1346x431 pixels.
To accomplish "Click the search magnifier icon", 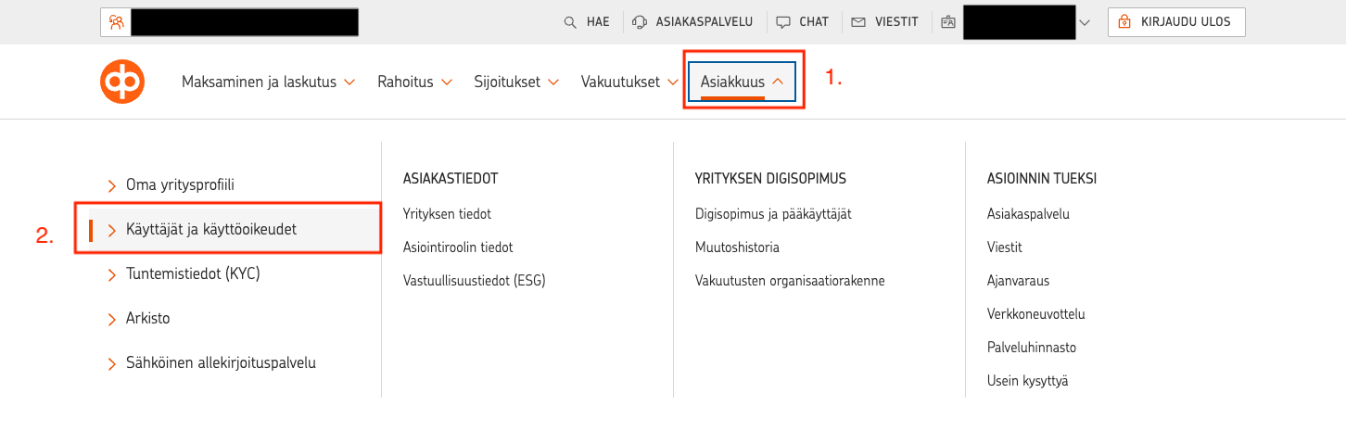I will (x=571, y=22).
